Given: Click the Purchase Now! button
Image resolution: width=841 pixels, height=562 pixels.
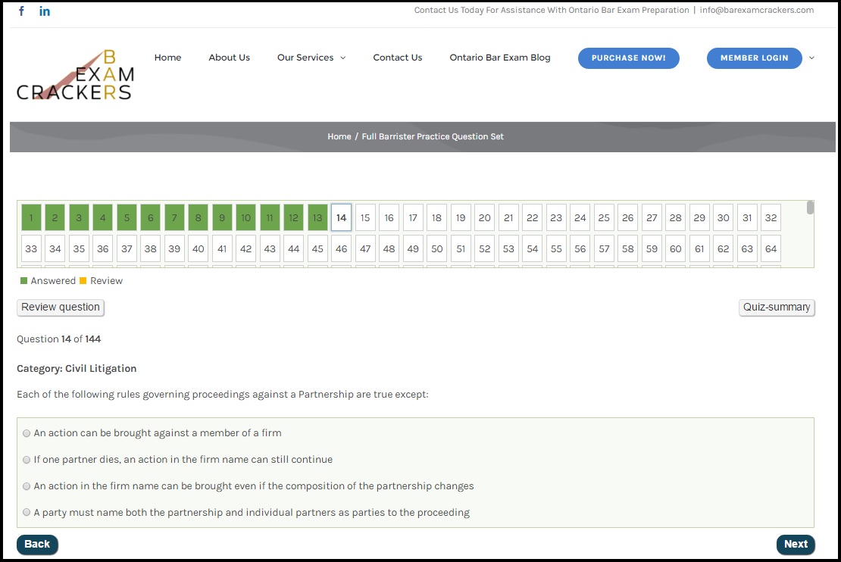Looking at the screenshot, I should (x=628, y=58).
